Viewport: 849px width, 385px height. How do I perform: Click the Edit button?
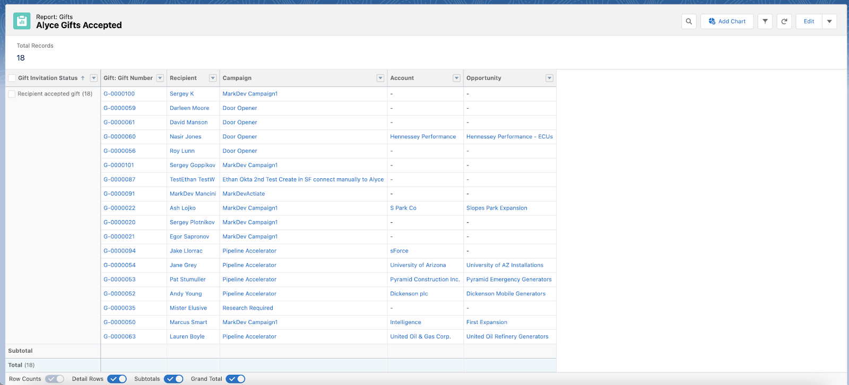[809, 21]
